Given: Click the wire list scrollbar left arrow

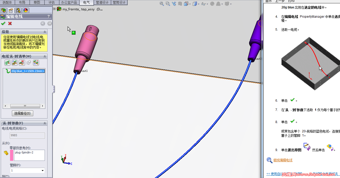Looking at the screenshot, I should [5, 106].
